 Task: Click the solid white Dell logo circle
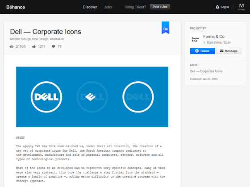(x=46, y=97)
